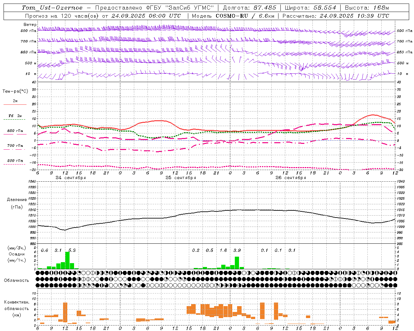Click the 3.1 precipitation total
This screenshot has height=331, width=414.
(x=58, y=251)
